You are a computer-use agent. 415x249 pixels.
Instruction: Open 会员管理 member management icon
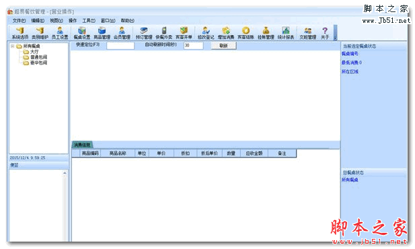click(122, 33)
